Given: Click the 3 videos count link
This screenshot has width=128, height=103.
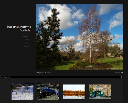Looking at the screenshot, I should click(x=48, y=73).
